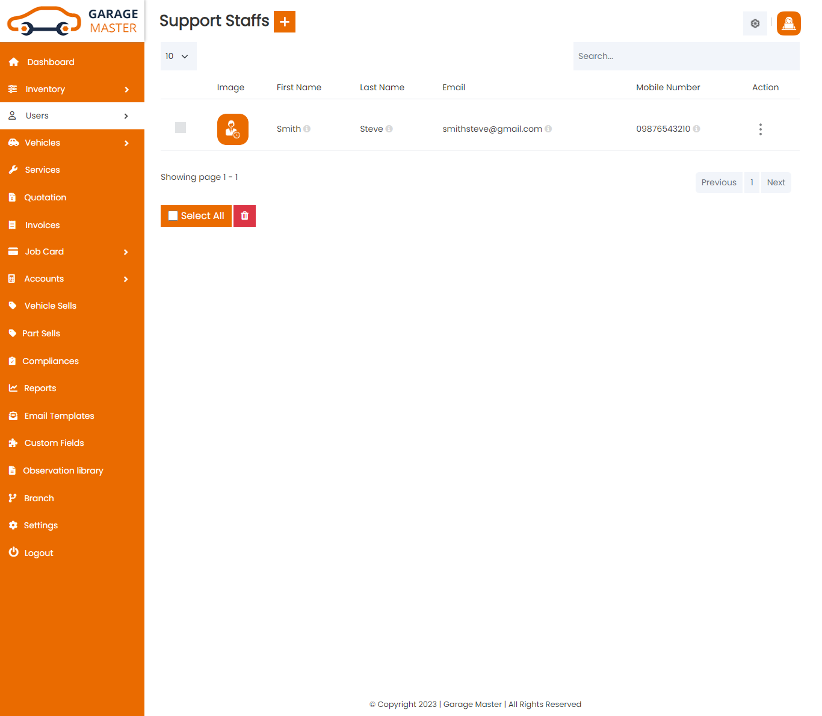The image size is (822, 716).
Task: Click the info icon beside smithsteve@gmail.com
Action: click(x=548, y=129)
